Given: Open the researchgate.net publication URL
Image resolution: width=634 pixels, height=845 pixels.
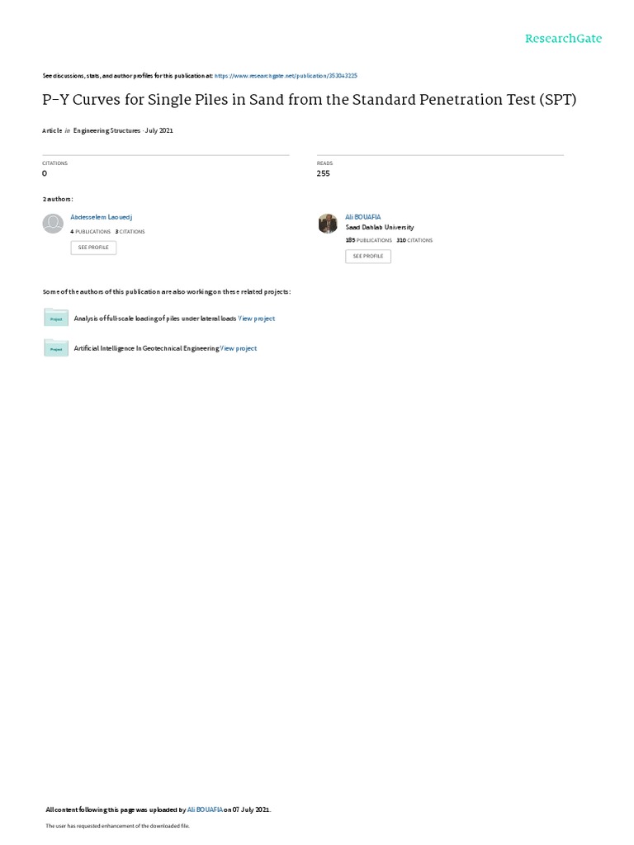Looking at the screenshot, I should (x=286, y=76).
